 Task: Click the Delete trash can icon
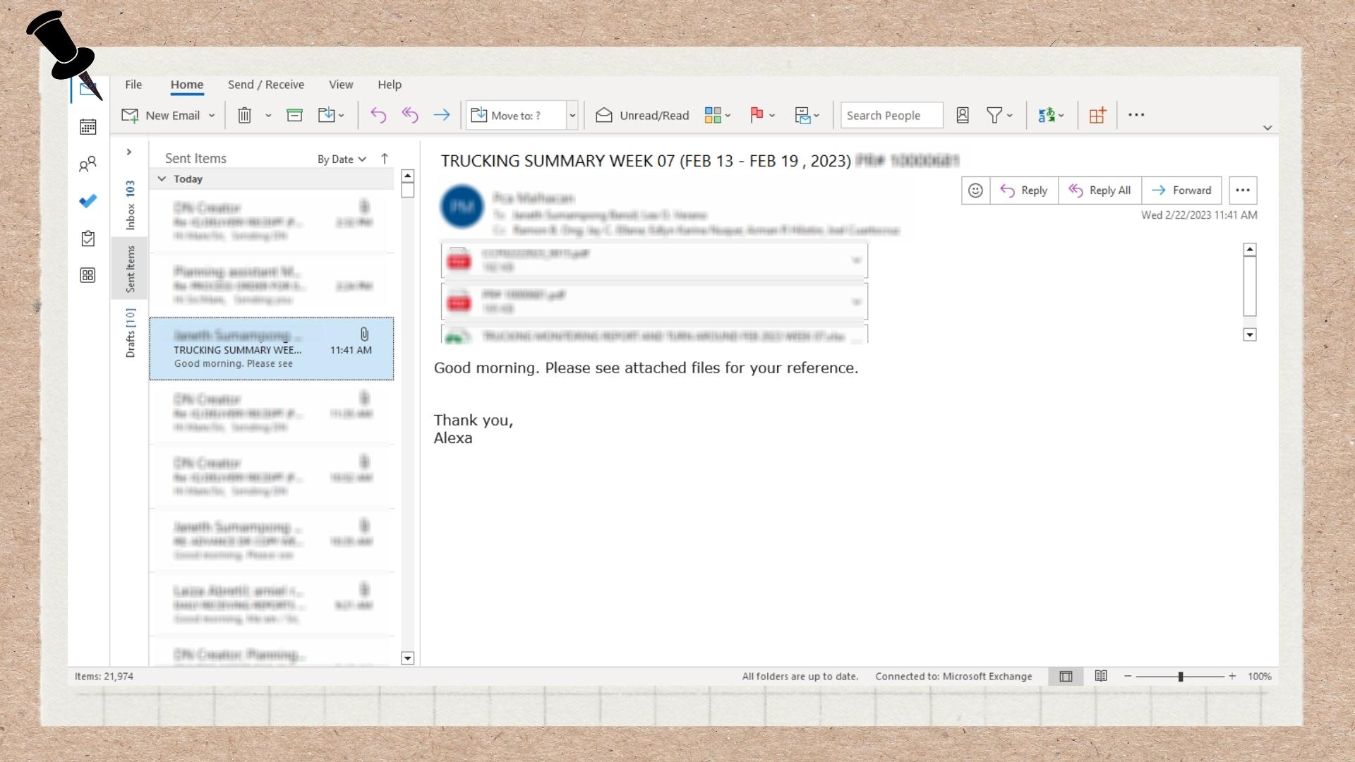(244, 116)
